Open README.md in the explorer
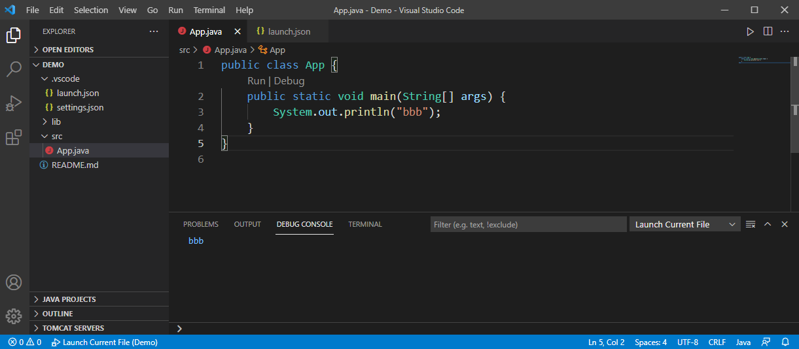The width and height of the screenshot is (799, 349). coord(99,165)
